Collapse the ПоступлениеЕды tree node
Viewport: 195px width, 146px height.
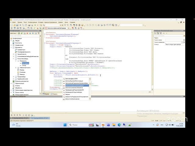pyautogui.click(x=13, y=59)
